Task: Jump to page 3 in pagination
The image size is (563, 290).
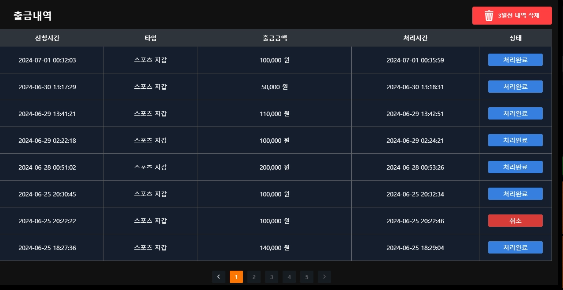Action: (x=272, y=277)
